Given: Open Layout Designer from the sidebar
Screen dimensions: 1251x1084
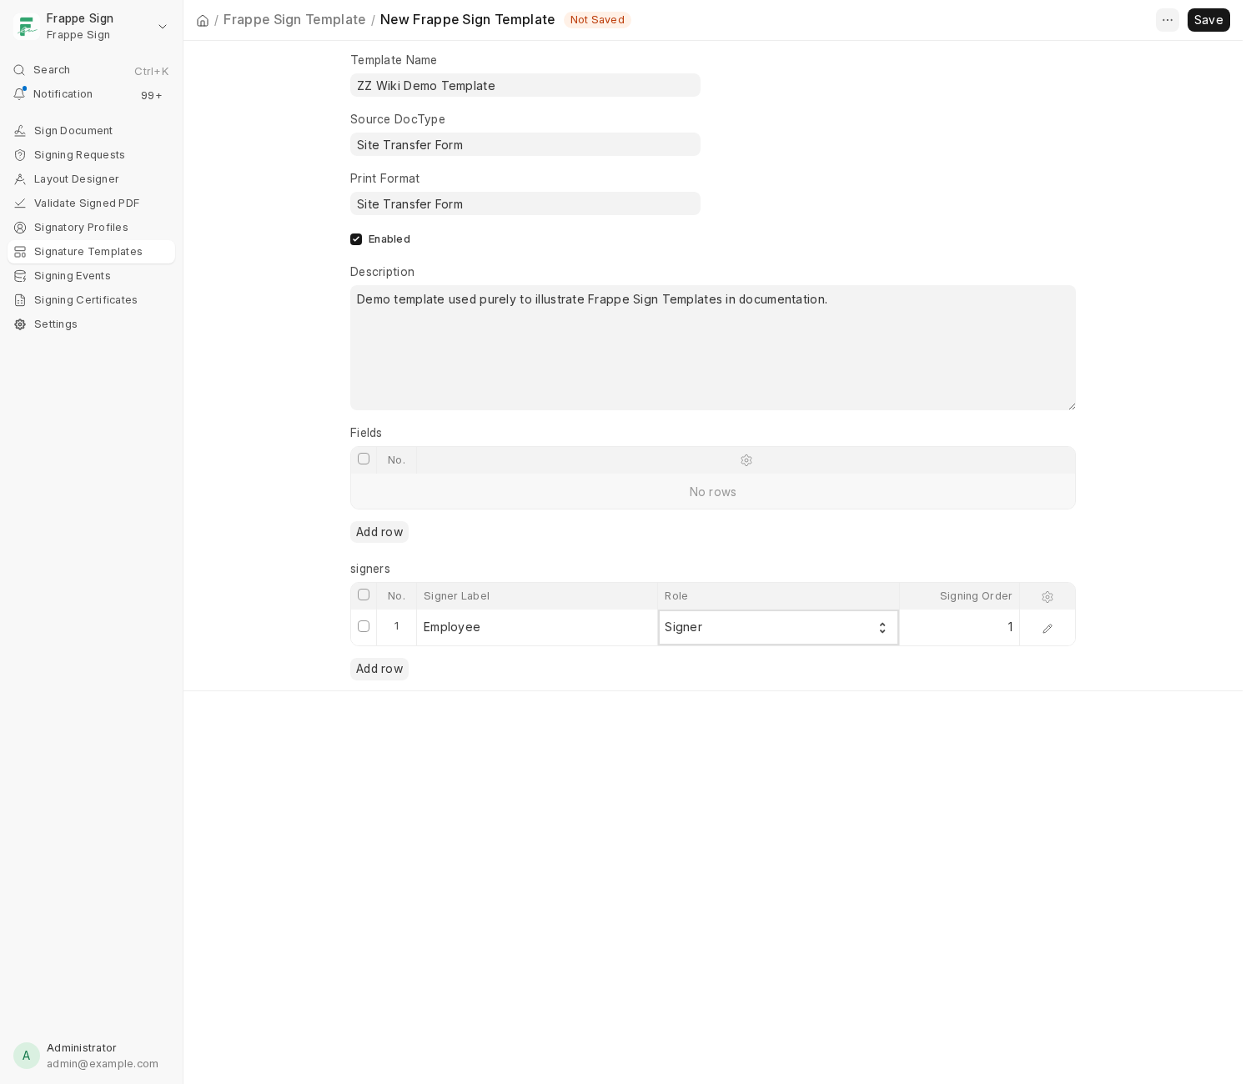Looking at the screenshot, I should 92,179.
